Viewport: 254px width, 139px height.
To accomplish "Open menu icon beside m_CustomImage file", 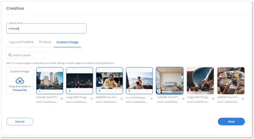I will [151, 99].
